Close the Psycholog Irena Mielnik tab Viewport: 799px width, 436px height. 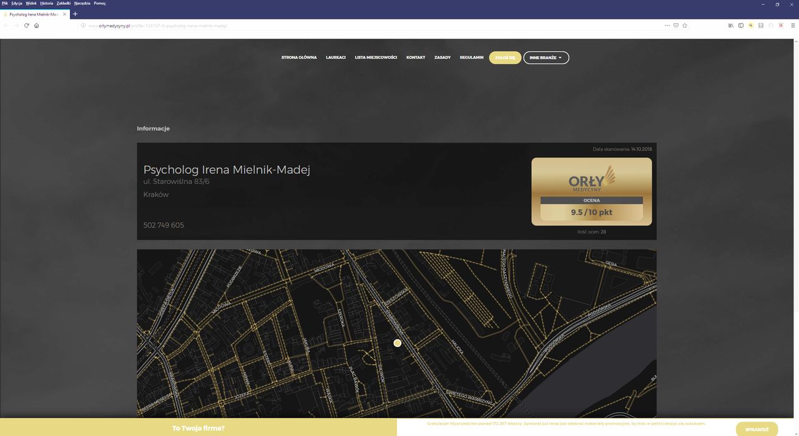pyautogui.click(x=64, y=14)
